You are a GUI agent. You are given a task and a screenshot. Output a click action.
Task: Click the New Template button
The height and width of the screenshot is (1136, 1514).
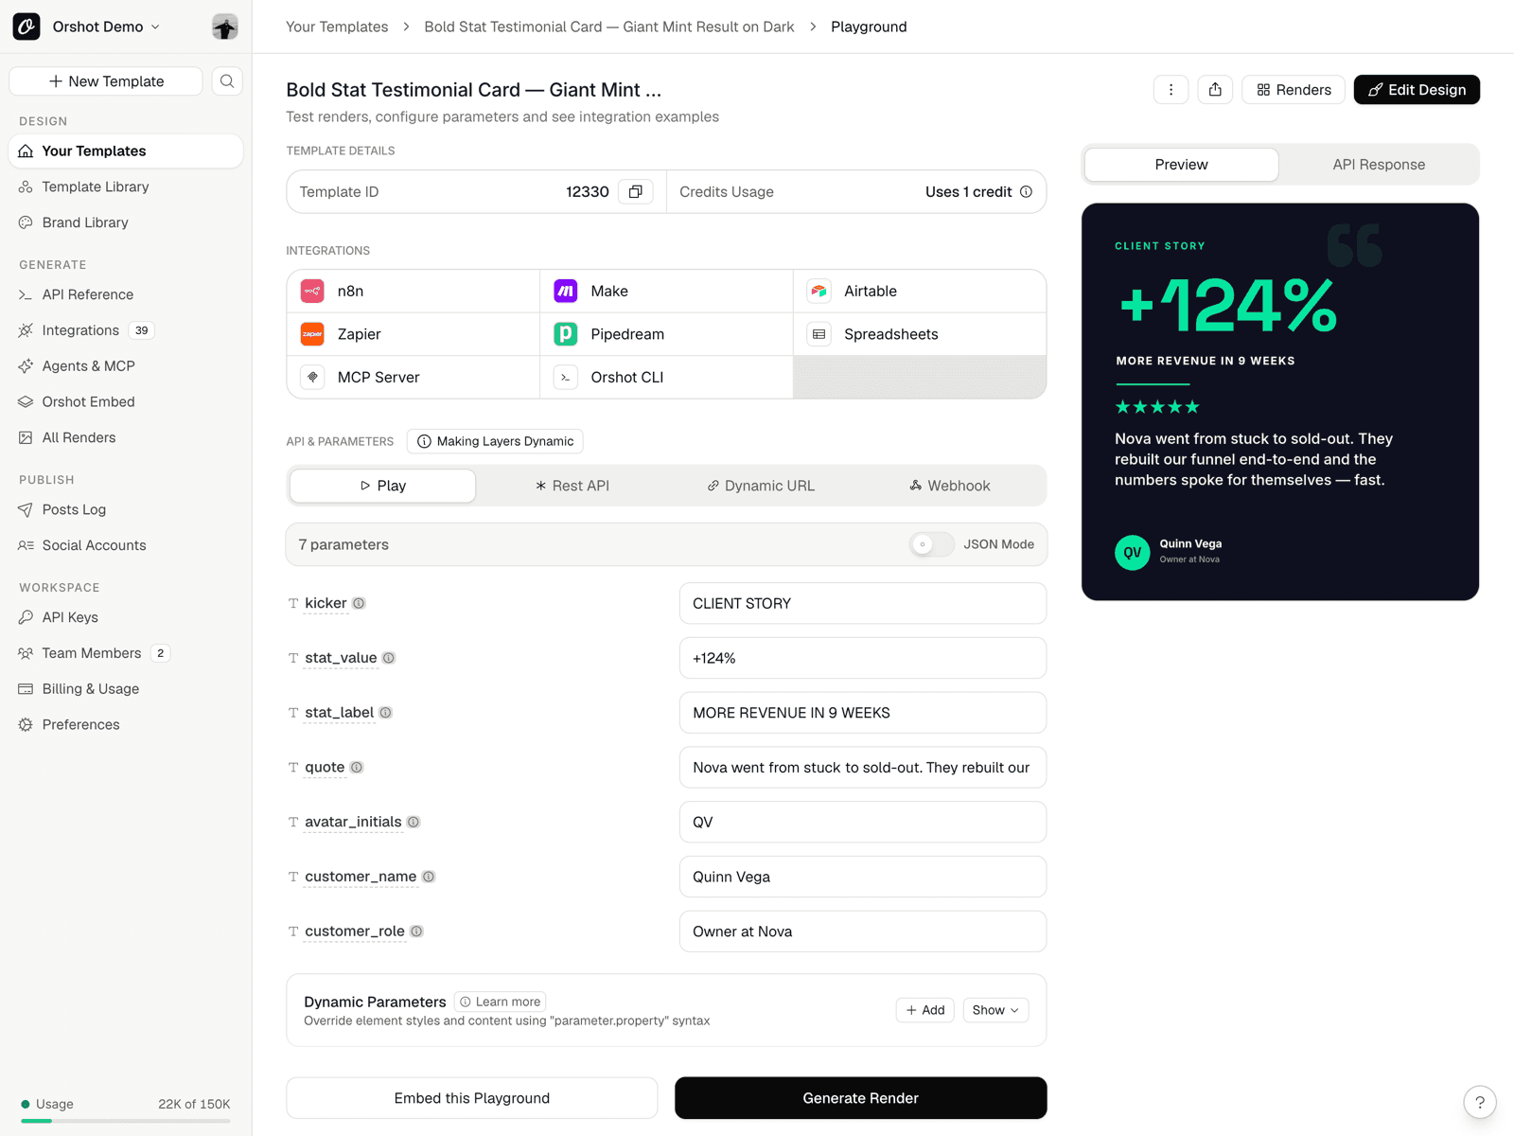click(106, 81)
